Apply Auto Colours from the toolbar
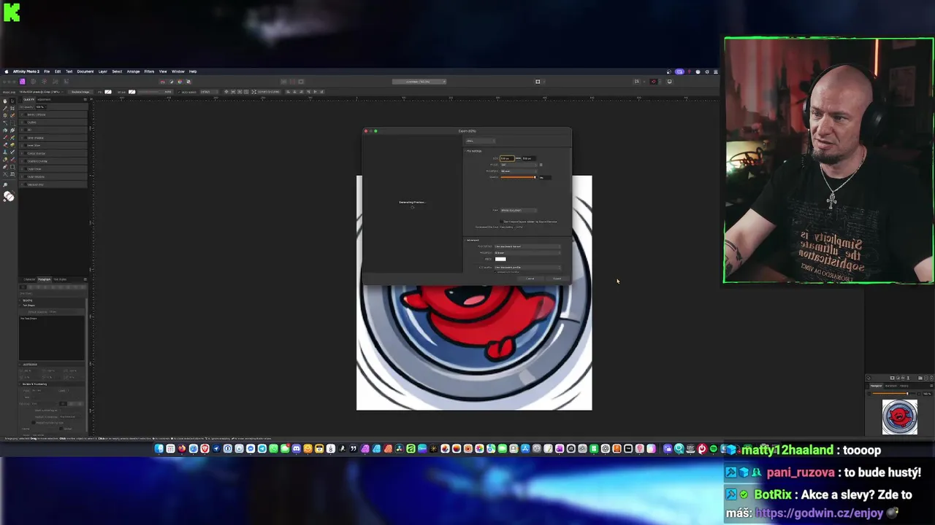Viewport: 935px width, 525px height. coord(180,82)
